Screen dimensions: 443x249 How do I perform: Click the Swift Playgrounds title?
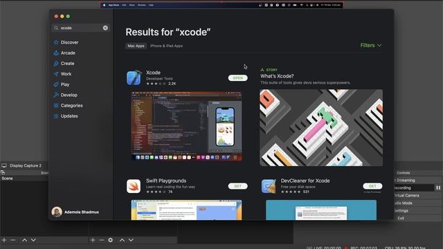coord(166,181)
